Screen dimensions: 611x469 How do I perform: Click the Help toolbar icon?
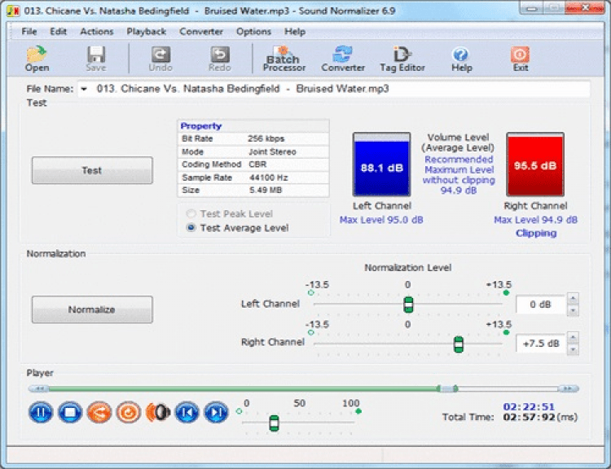click(x=461, y=58)
